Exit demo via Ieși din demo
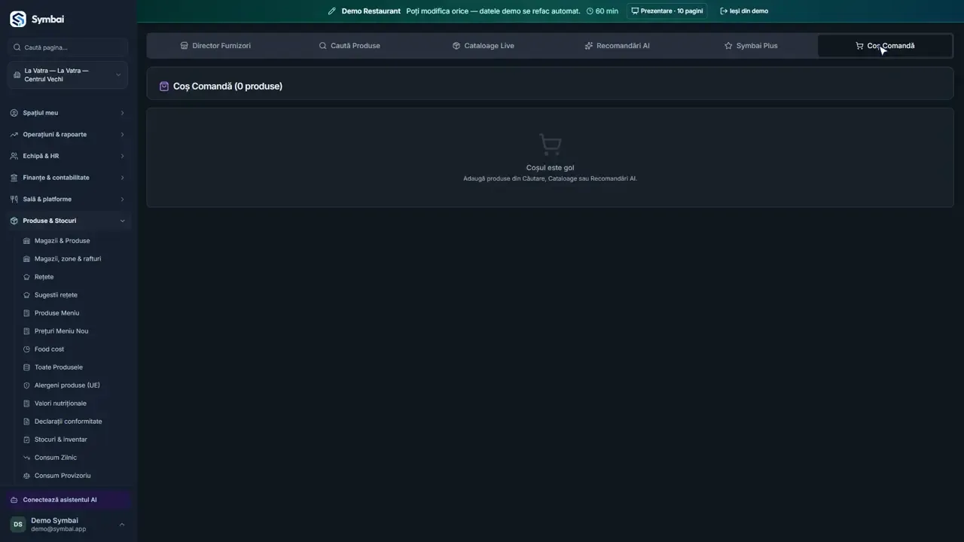This screenshot has width=964, height=542. click(x=744, y=11)
